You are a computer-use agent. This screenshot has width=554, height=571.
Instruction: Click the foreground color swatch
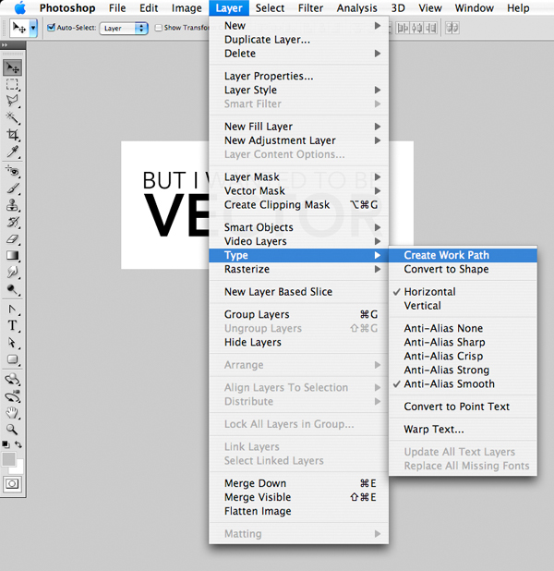[x=8, y=459]
